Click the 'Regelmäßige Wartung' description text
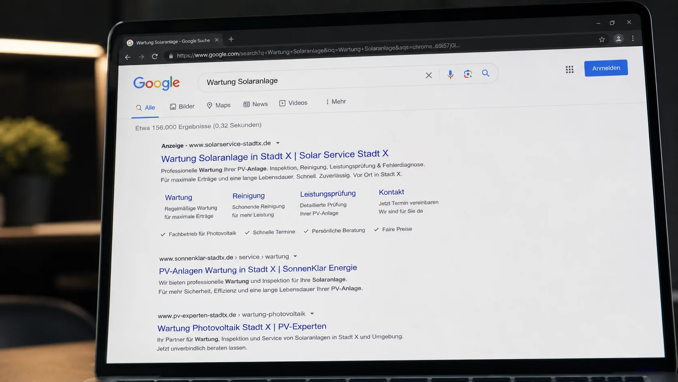 pos(191,208)
